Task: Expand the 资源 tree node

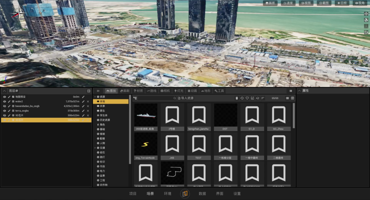Action: (x=95, y=97)
